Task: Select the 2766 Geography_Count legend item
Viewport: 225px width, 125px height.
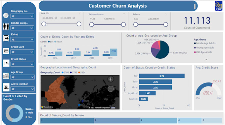Action: pos(65,73)
